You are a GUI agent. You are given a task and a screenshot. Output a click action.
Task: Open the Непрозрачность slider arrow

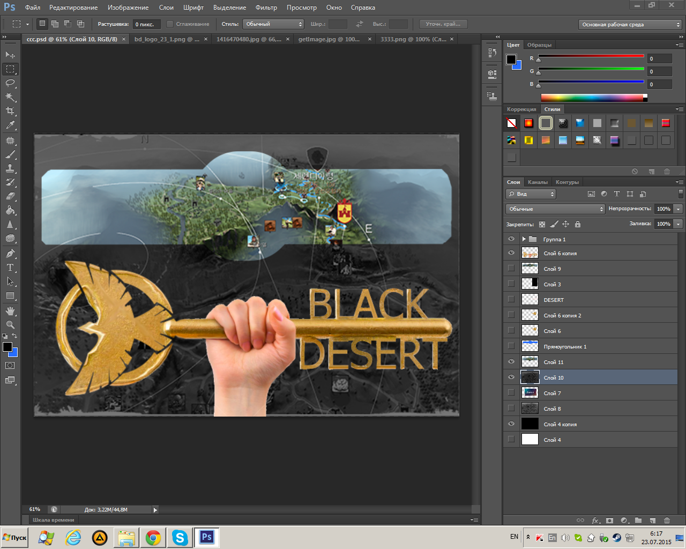pyautogui.click(x=678, y=209)
